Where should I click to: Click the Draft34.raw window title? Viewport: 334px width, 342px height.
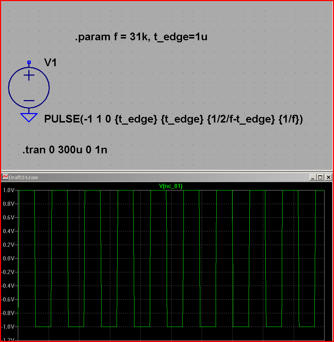[x=23, y=177]
